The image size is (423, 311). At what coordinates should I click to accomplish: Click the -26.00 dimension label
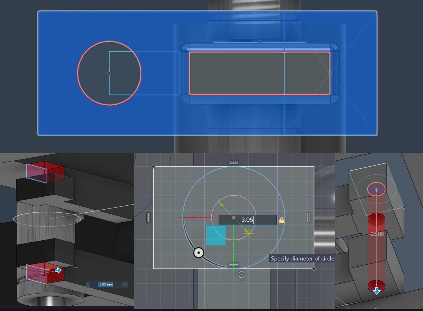[377, 234]
